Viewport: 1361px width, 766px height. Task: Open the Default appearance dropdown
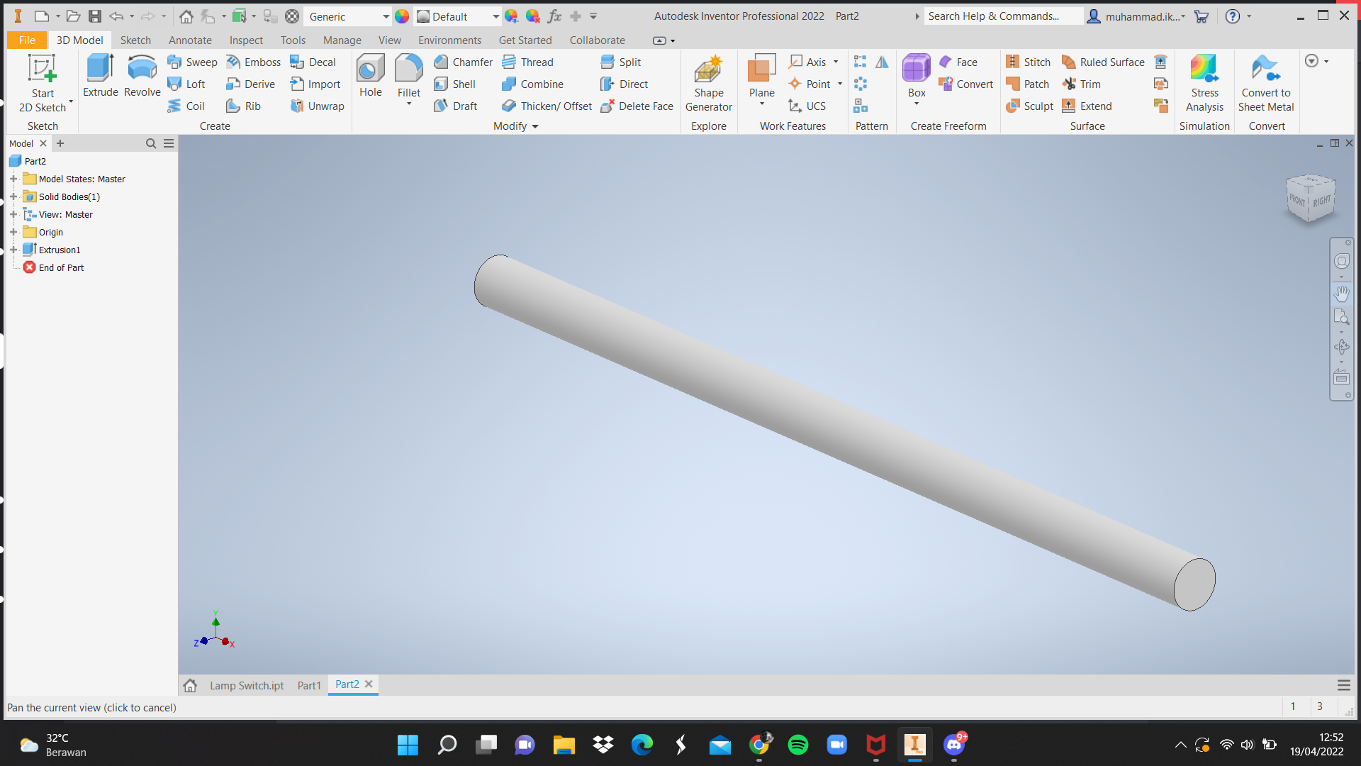(x=495, y=16)
